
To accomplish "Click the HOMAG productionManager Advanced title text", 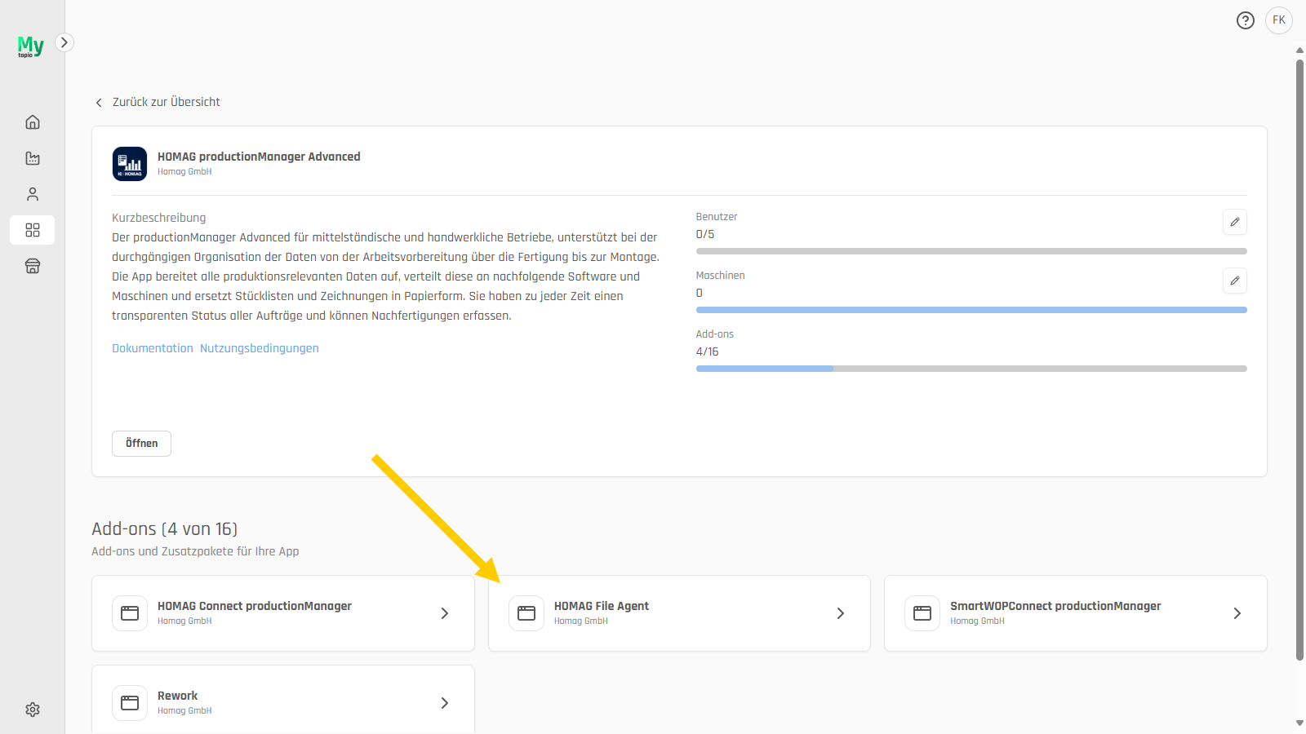I will 259,157.
